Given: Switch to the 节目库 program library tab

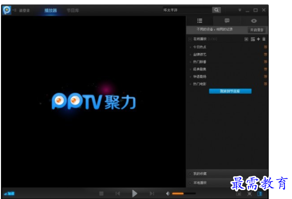Looking at the screenshot, I should [73, 10].
